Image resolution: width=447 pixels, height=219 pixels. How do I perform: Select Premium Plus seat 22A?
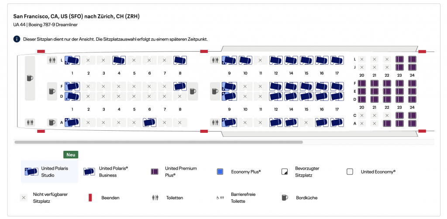click(x=387, y=123)
